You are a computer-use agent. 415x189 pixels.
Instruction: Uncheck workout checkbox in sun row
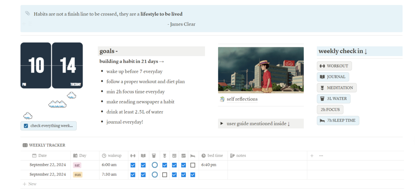(133, 175)
